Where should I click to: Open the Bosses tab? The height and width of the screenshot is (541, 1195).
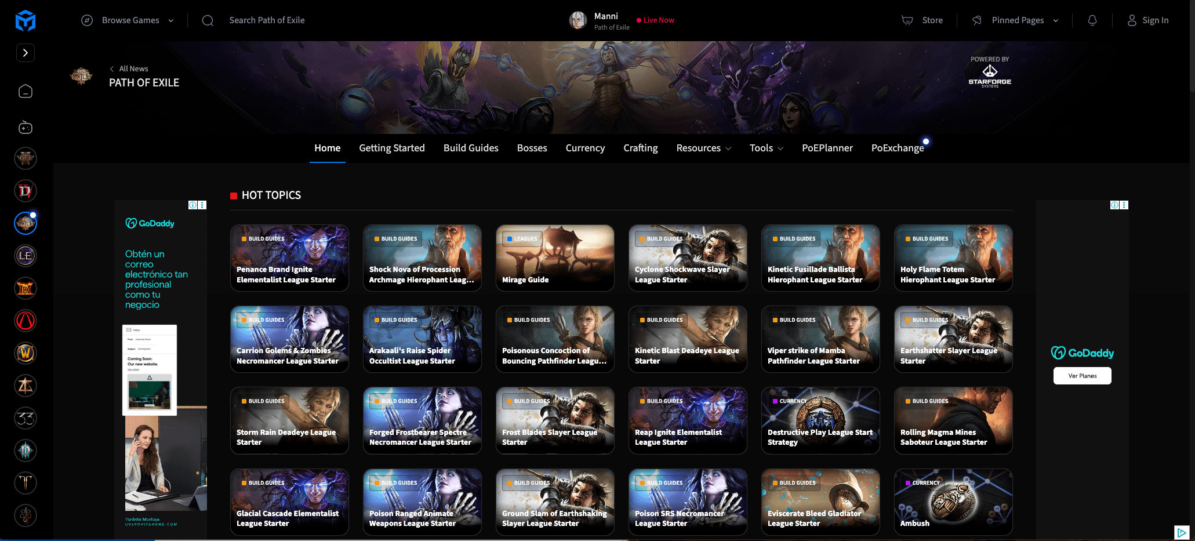tap(532, 148)
